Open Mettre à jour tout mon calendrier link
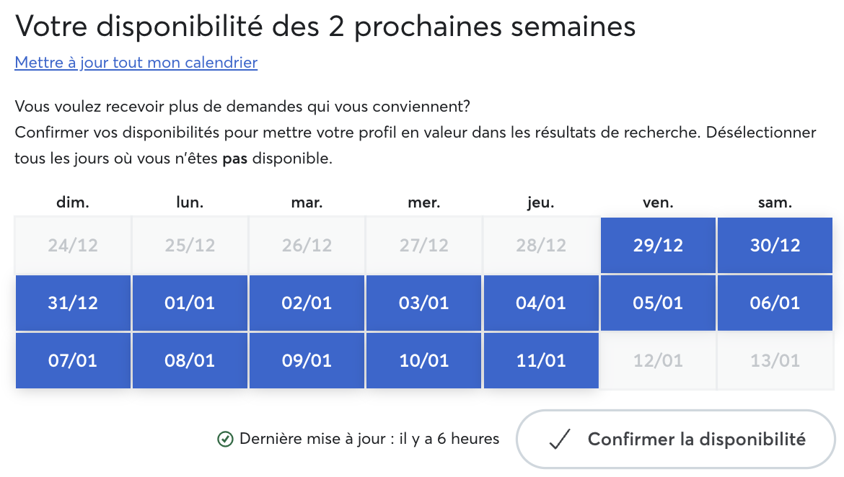844x477 pixels. point(136,63)
